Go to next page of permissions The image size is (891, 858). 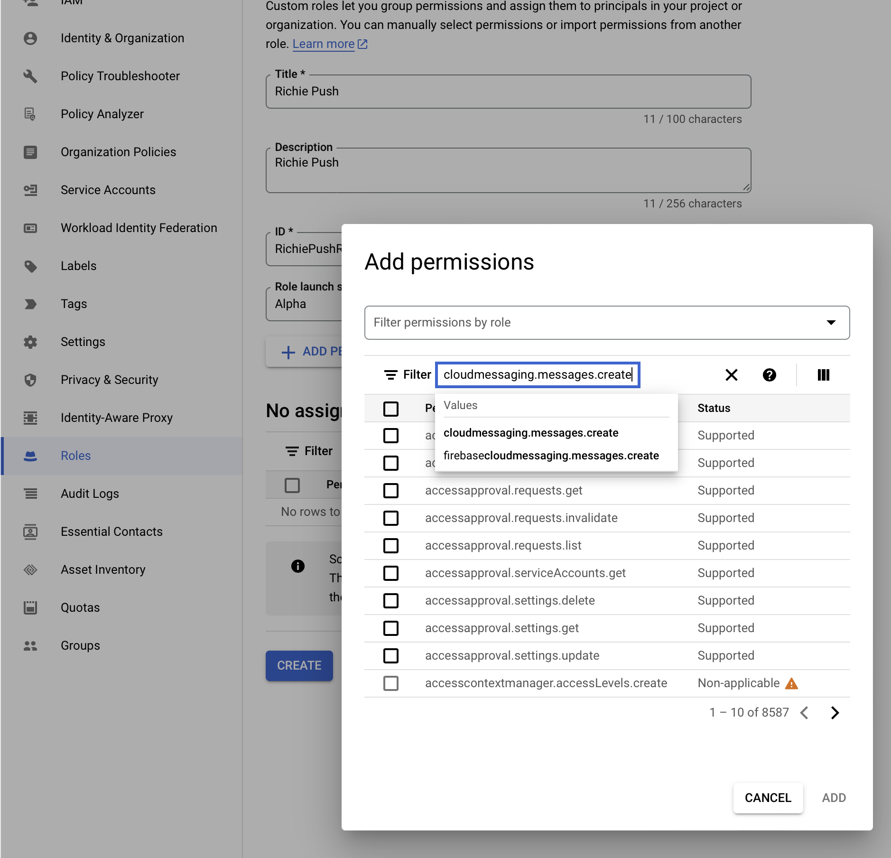[x=835, y=712]
